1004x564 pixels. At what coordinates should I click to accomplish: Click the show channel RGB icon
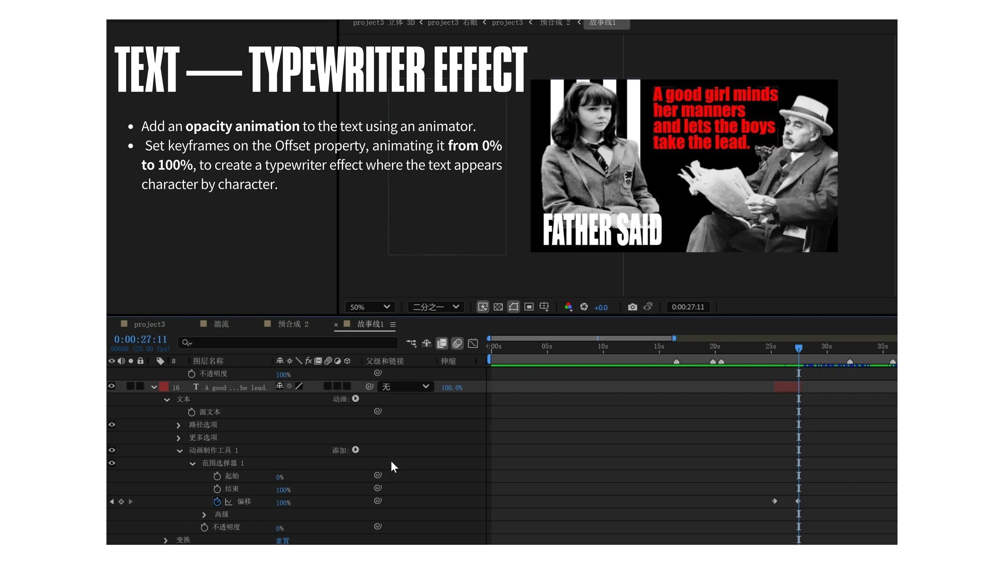point(568,307)
